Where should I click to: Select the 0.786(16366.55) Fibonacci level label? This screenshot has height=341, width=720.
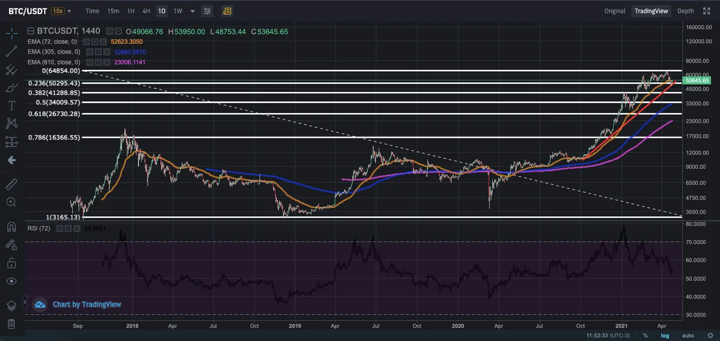click(x=54, y=137)
